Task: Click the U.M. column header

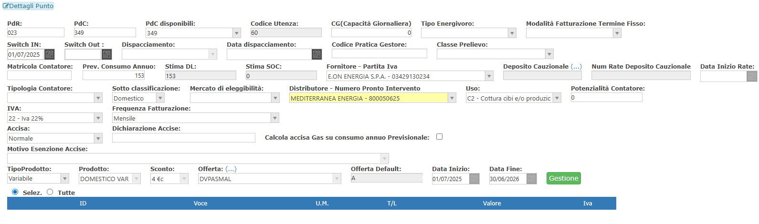Action: pos(322,203)
